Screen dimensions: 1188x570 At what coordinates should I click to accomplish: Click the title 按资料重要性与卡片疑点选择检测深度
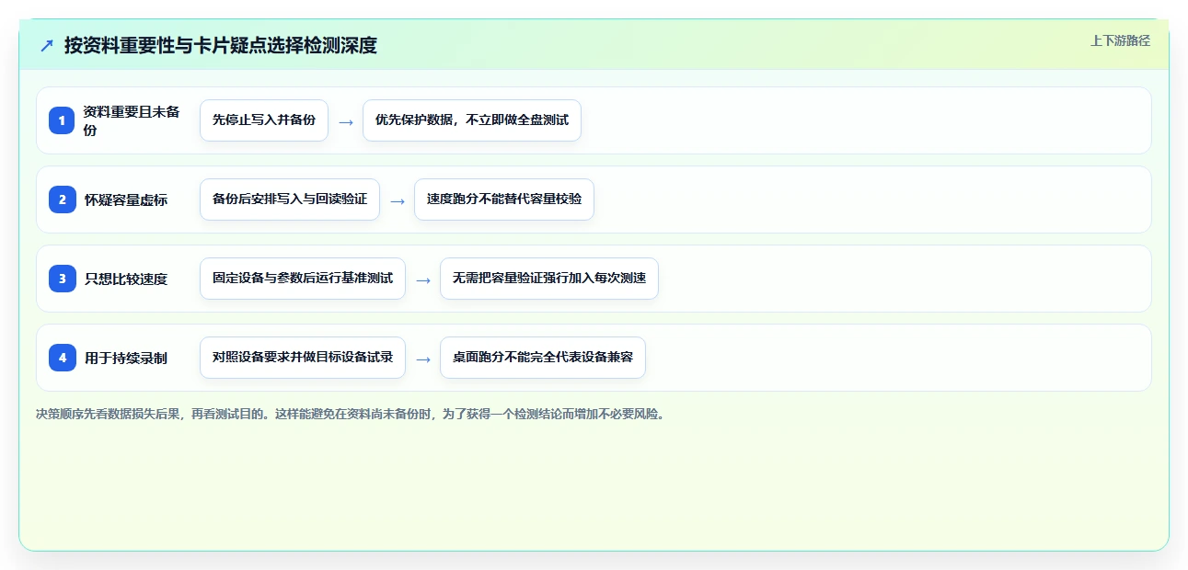pos(221,45)
